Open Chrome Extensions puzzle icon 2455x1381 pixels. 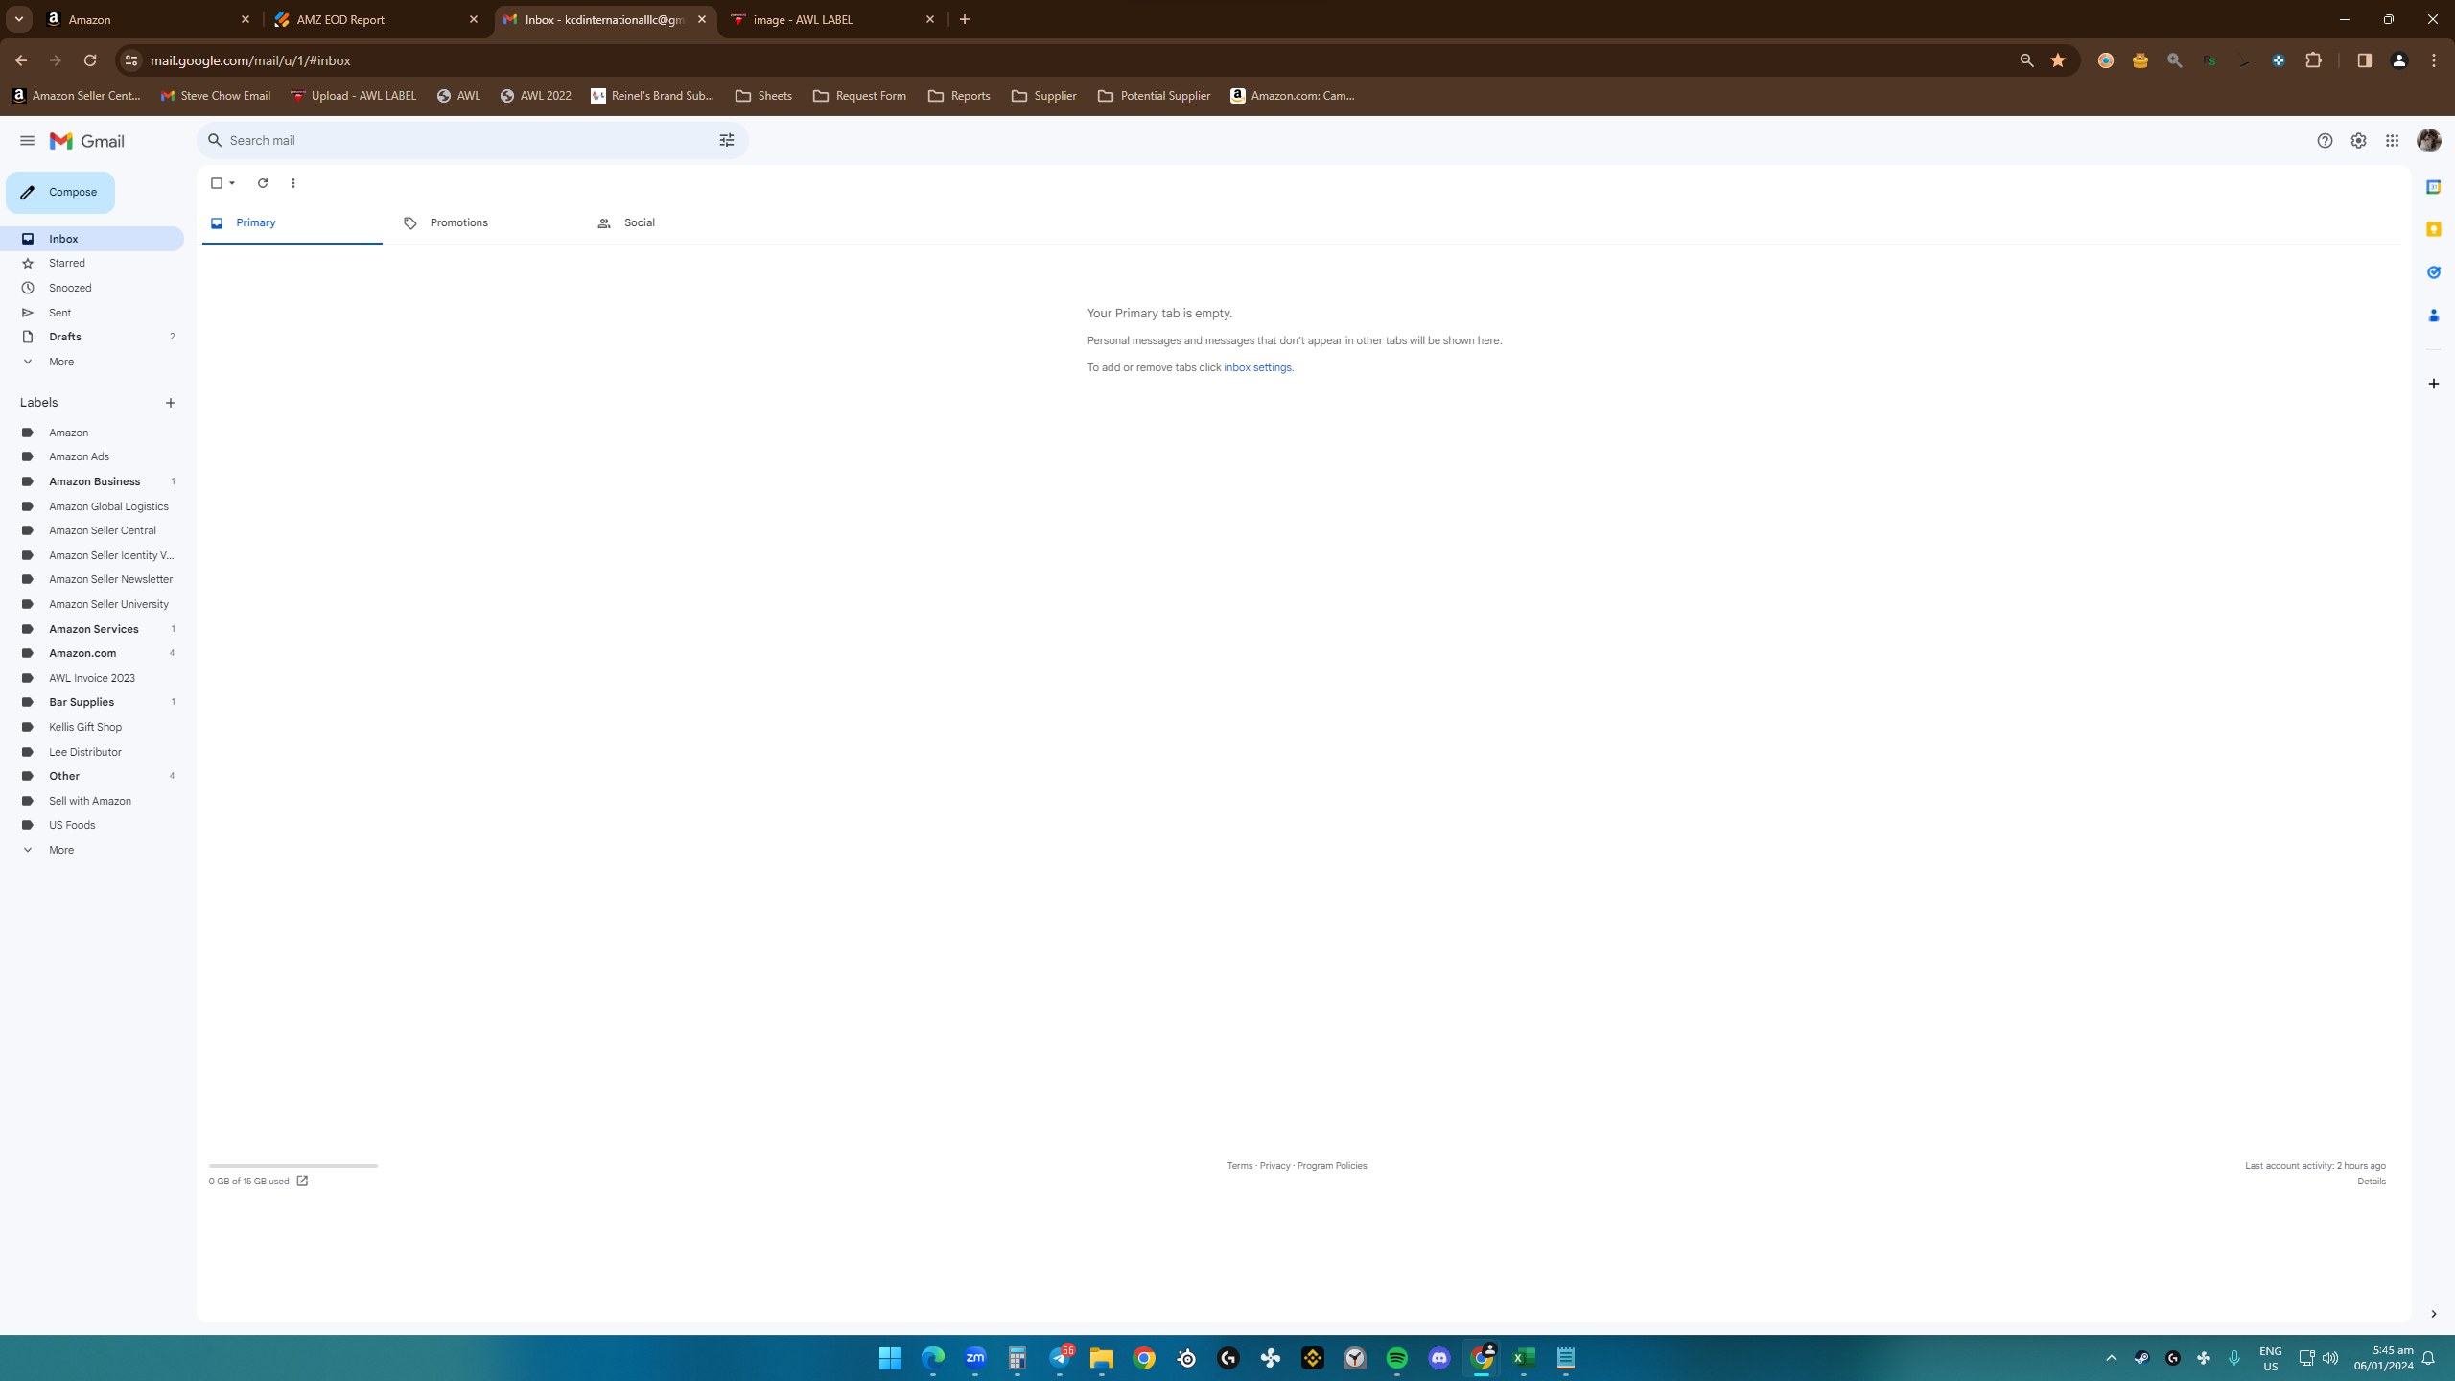2313,60
